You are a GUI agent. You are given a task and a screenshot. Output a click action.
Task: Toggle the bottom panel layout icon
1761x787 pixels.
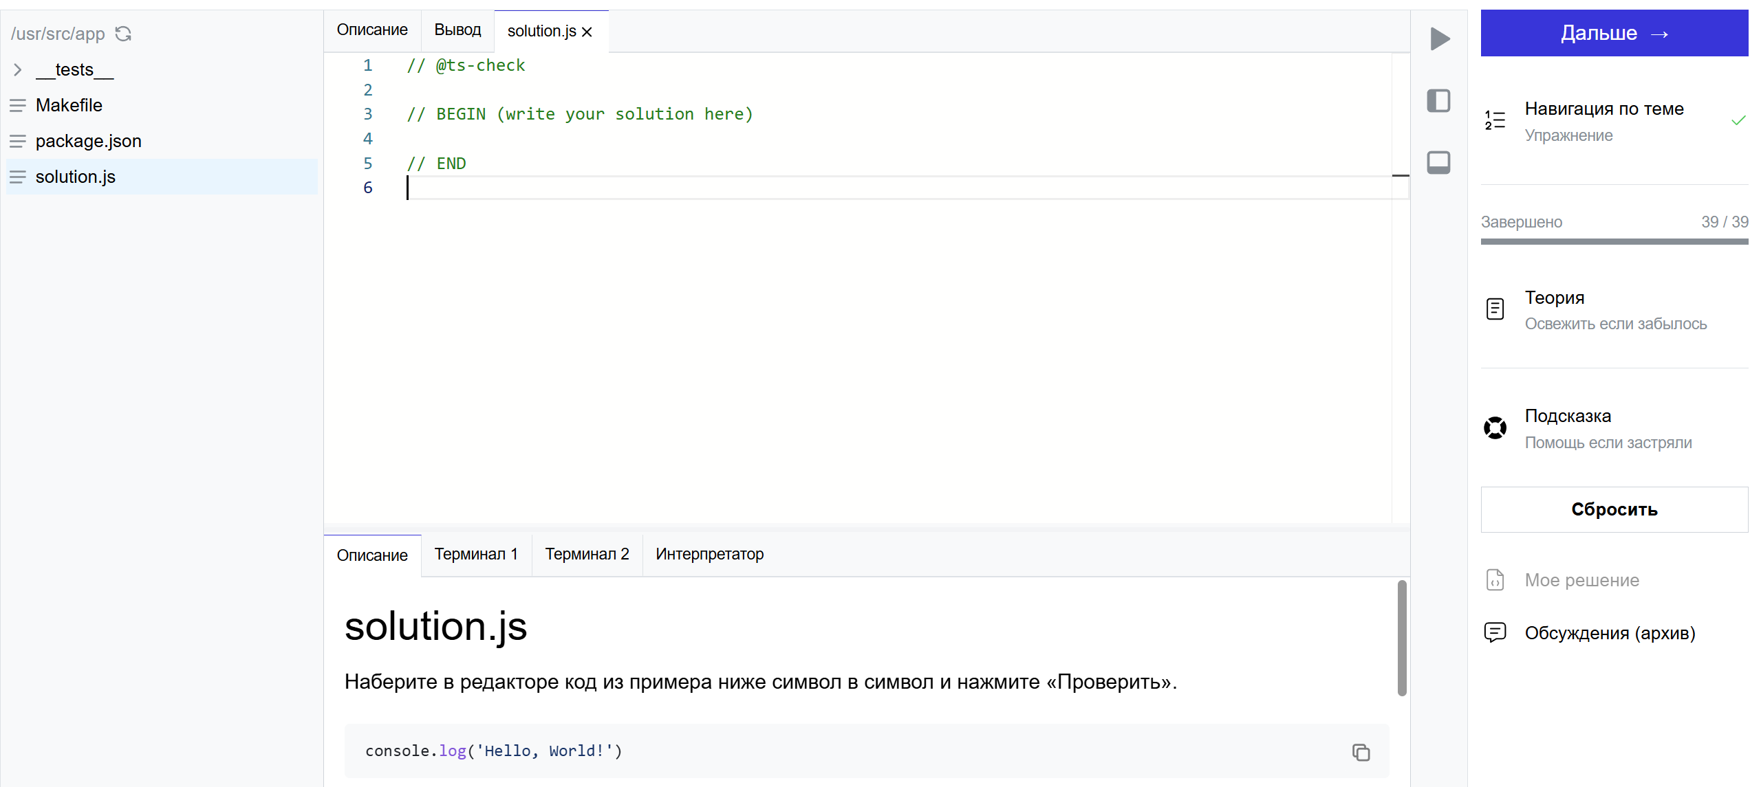[1438, 163]
